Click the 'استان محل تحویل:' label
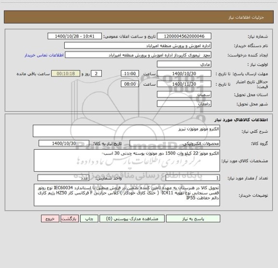This screenshot has width=278, height=268. tap(251, 95)
